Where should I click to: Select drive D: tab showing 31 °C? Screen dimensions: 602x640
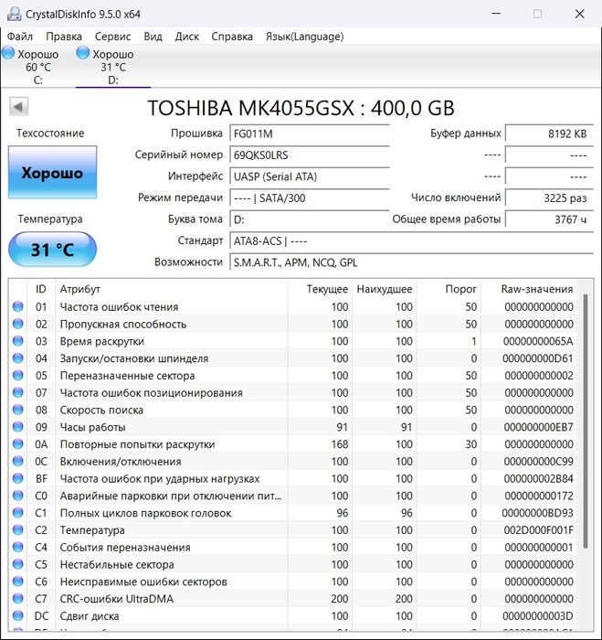coord(113,66)
